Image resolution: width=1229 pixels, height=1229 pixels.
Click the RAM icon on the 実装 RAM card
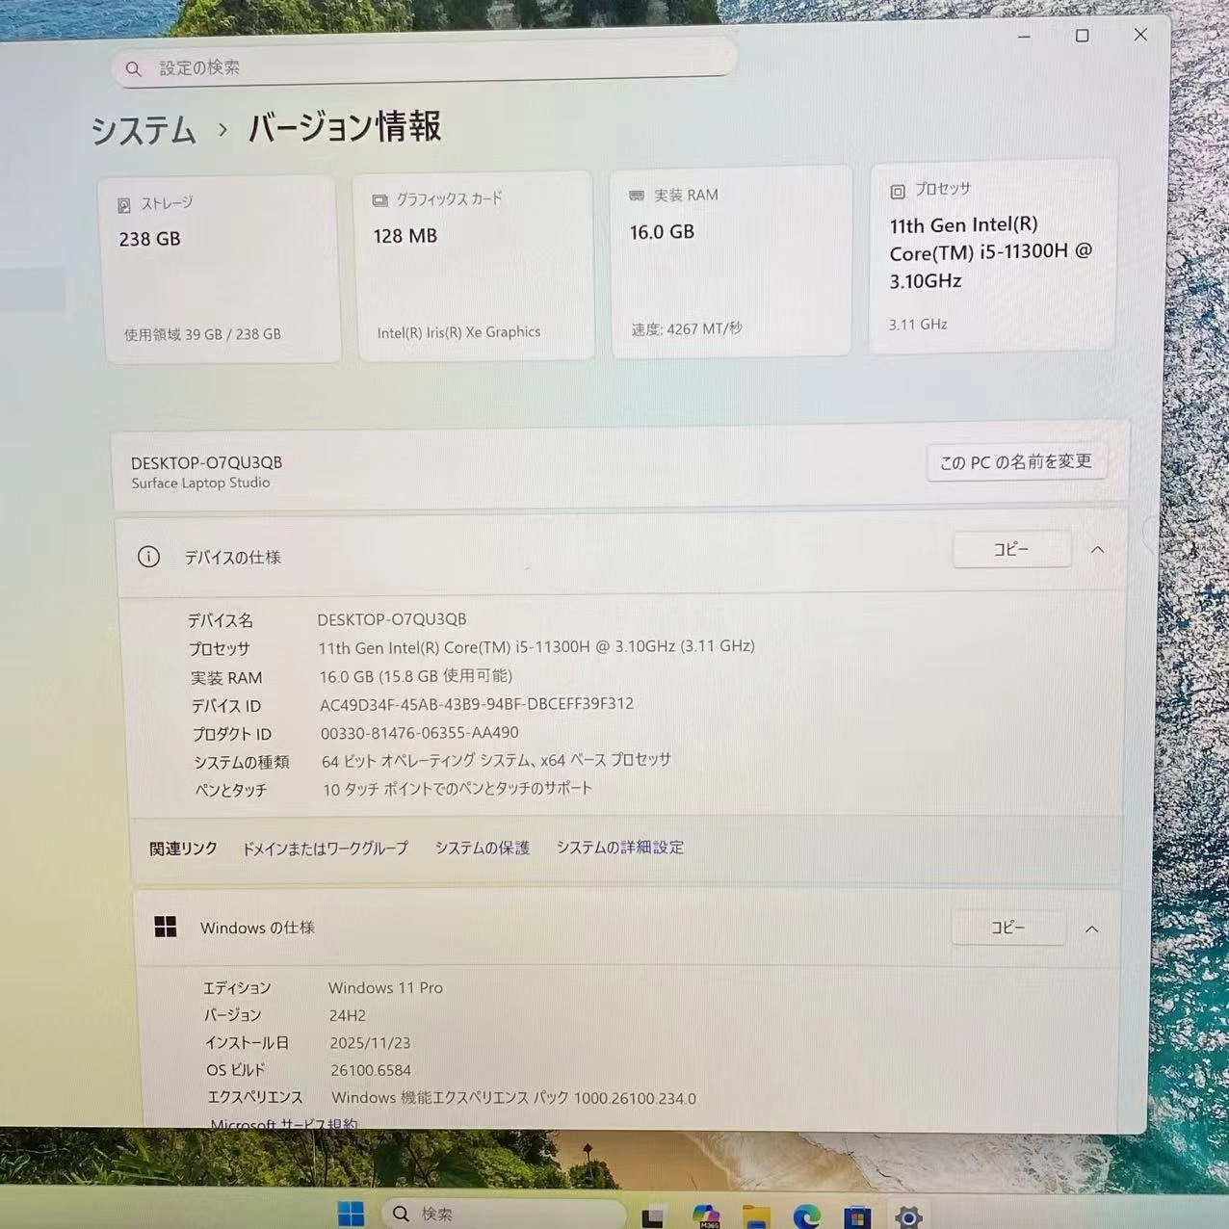(x=635, y=194)
